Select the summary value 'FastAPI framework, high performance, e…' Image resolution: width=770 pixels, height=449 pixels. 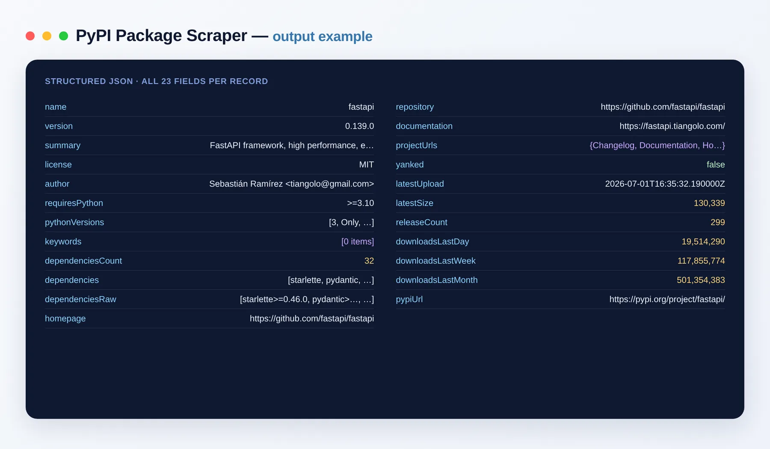click(292, 145)
